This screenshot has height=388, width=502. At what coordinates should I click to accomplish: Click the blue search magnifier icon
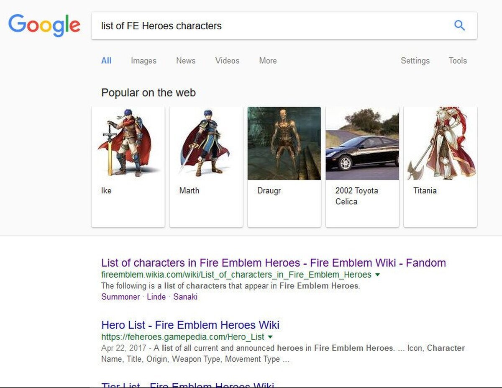(459, 26)
